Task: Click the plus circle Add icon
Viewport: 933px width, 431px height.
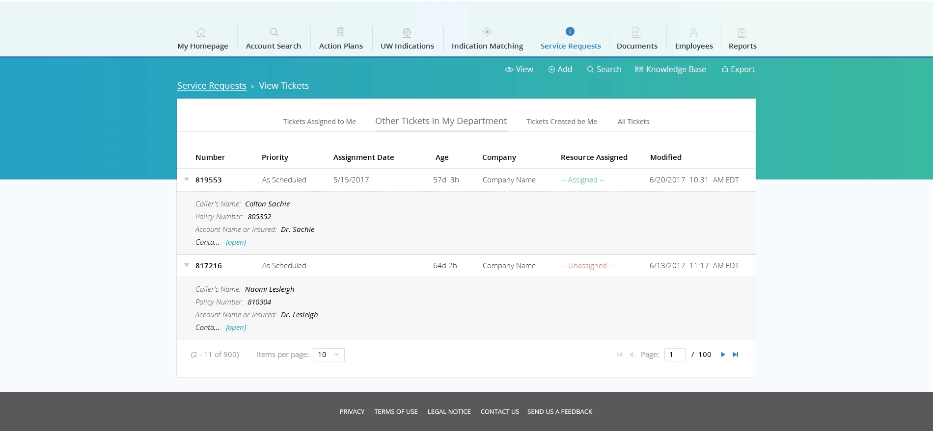Action: coord(551,70)
